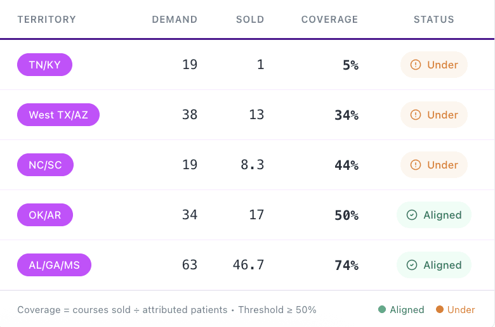Image resolution: width=495 pixels, height=327 pixels.
Task: Click the Under legend label
Action: (x=461, y=310)
